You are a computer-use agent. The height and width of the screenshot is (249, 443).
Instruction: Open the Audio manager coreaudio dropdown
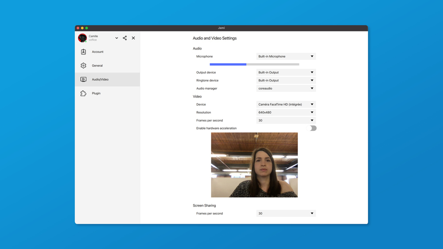coord(286,88)
